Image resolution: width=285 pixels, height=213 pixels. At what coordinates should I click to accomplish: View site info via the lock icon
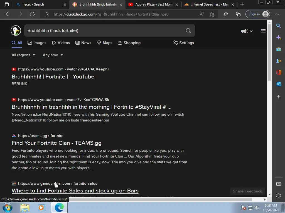point(47,14)
